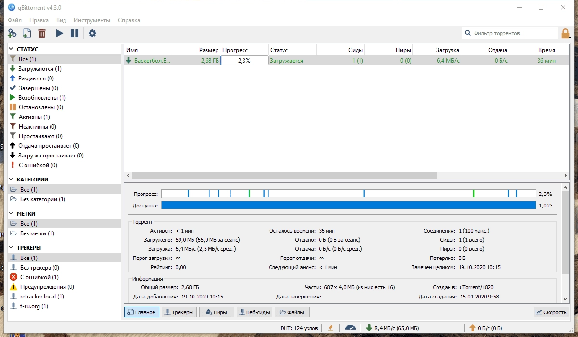
Task: Collapse the МЕТКИ section
Action: [x=12, y=214]
